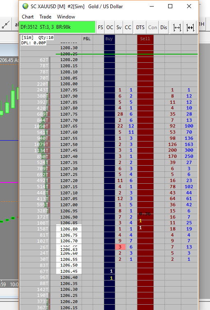Click the globe application icon in title bar
The image size is (210, 310).
[25, 6]
